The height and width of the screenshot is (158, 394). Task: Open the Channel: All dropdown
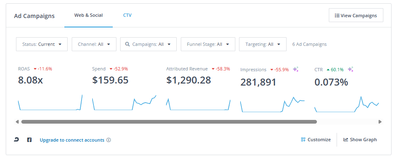click(x=94, y=44)
